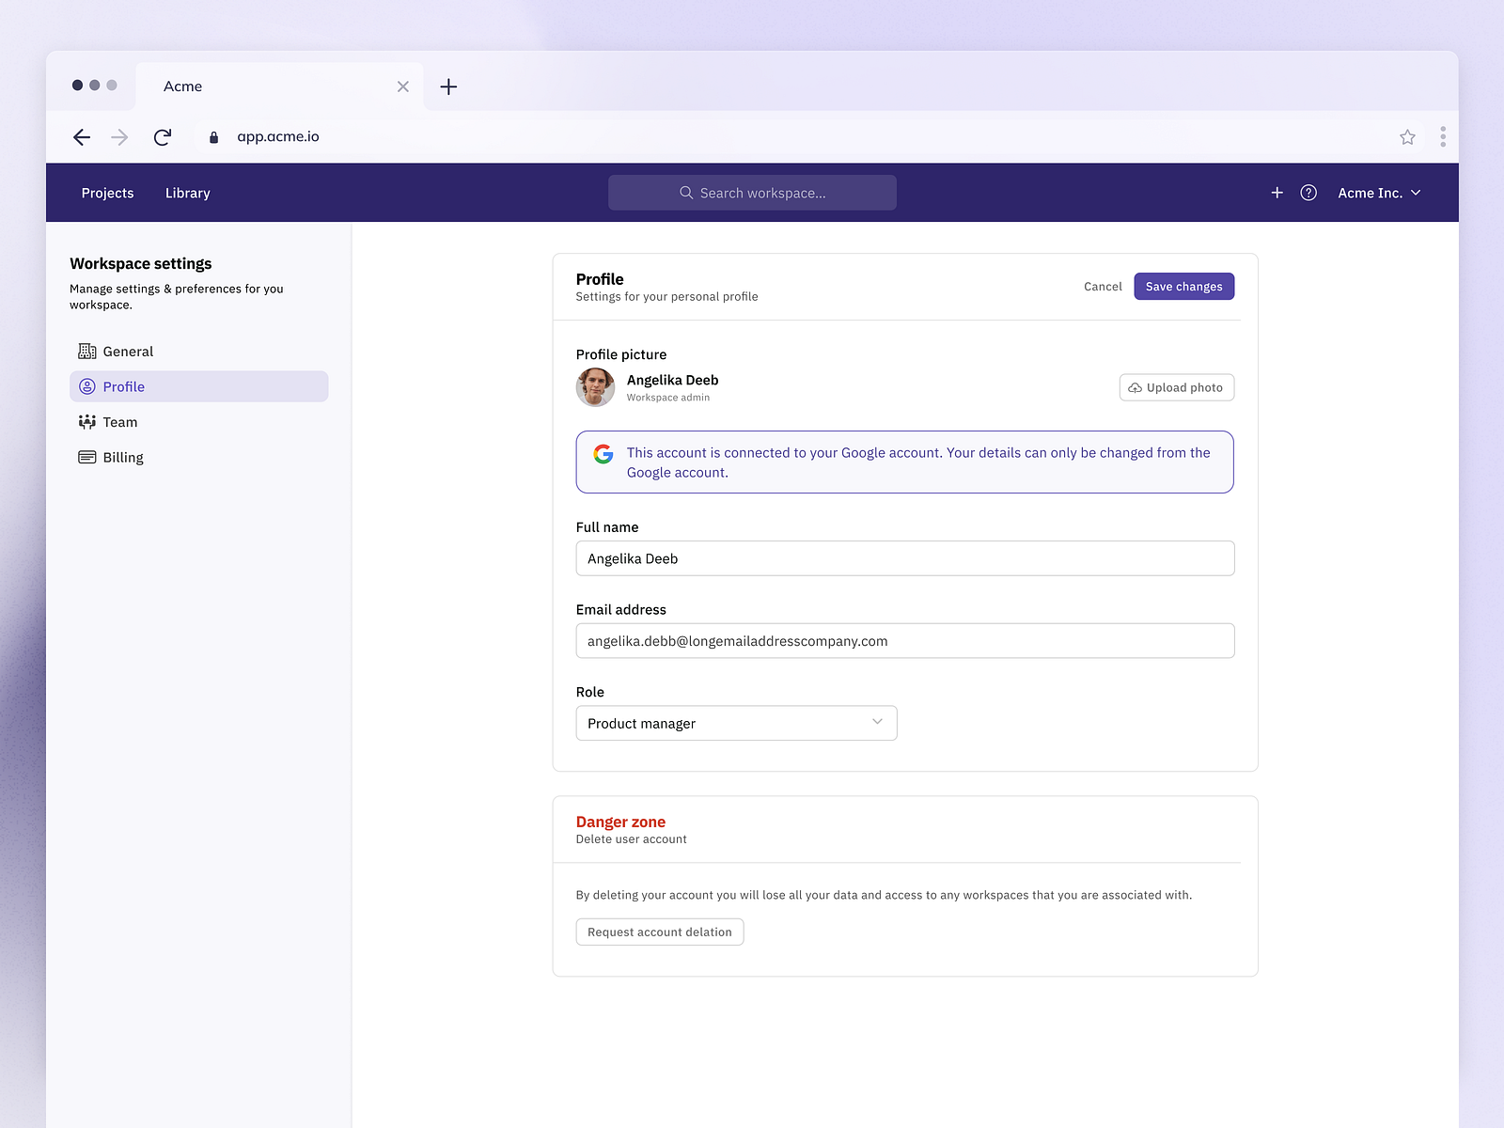Click the Google logo in the connection notice
Viewport: 1504px width, 1128px height.
604,453
